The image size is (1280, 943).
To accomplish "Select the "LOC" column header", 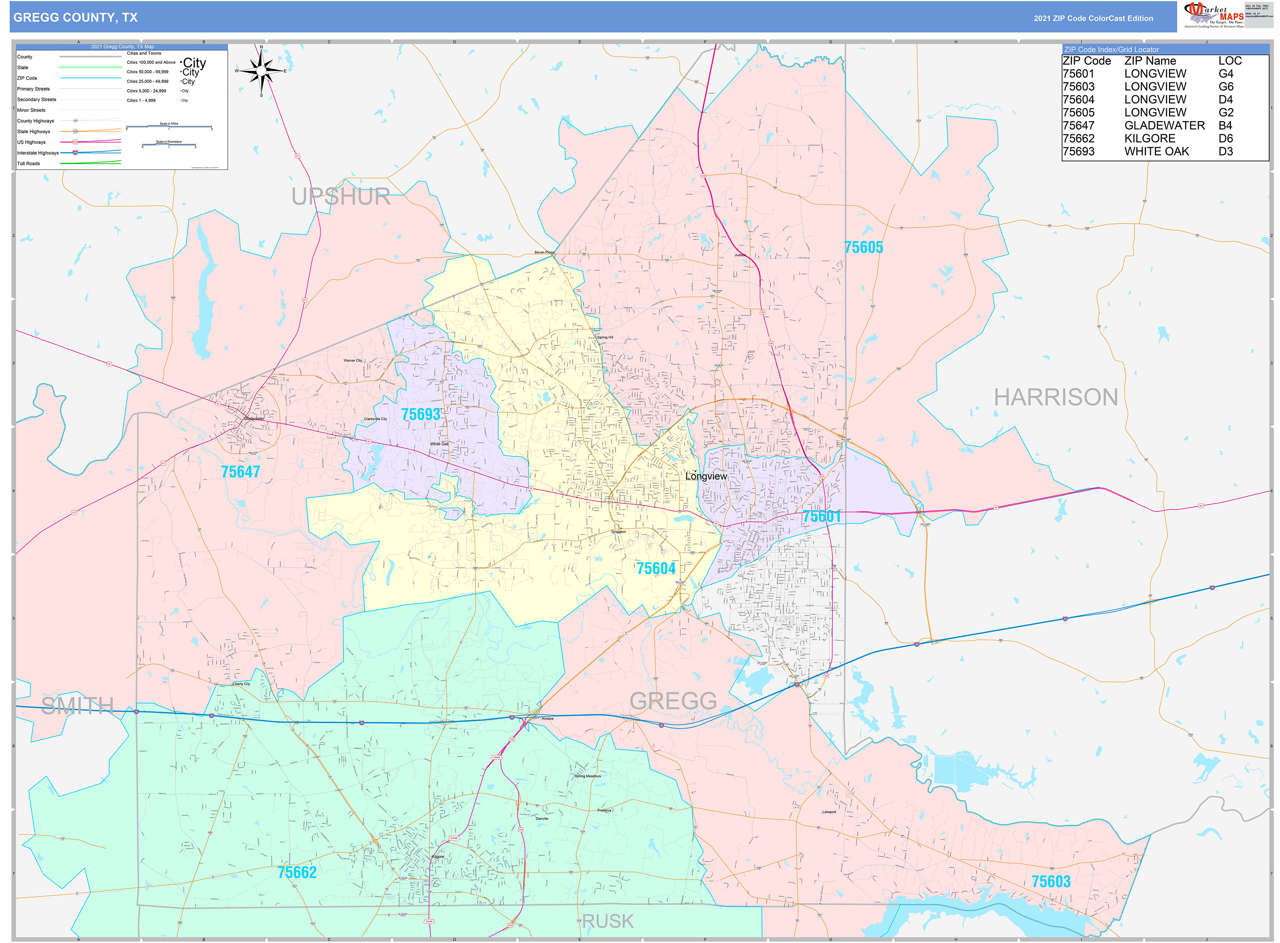I will [x=1230, y=61].
